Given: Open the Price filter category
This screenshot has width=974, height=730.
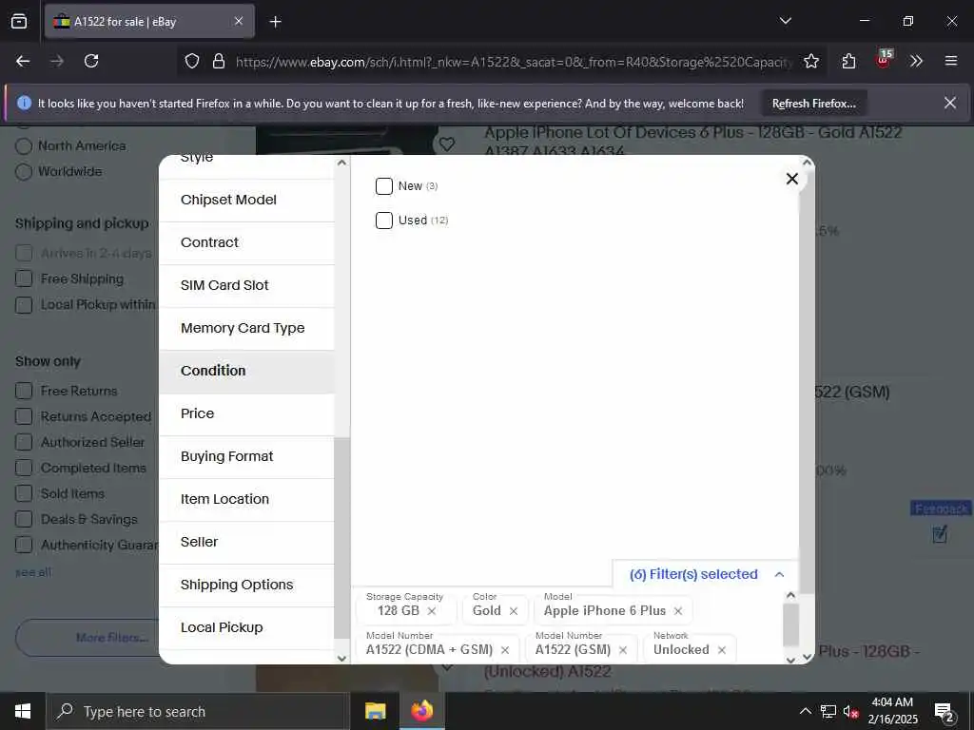Looking at the screenshot, I should click(246, 414).
